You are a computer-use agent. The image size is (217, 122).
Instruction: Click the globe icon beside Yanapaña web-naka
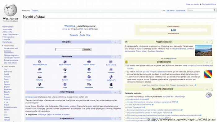[x=209, y=95]
